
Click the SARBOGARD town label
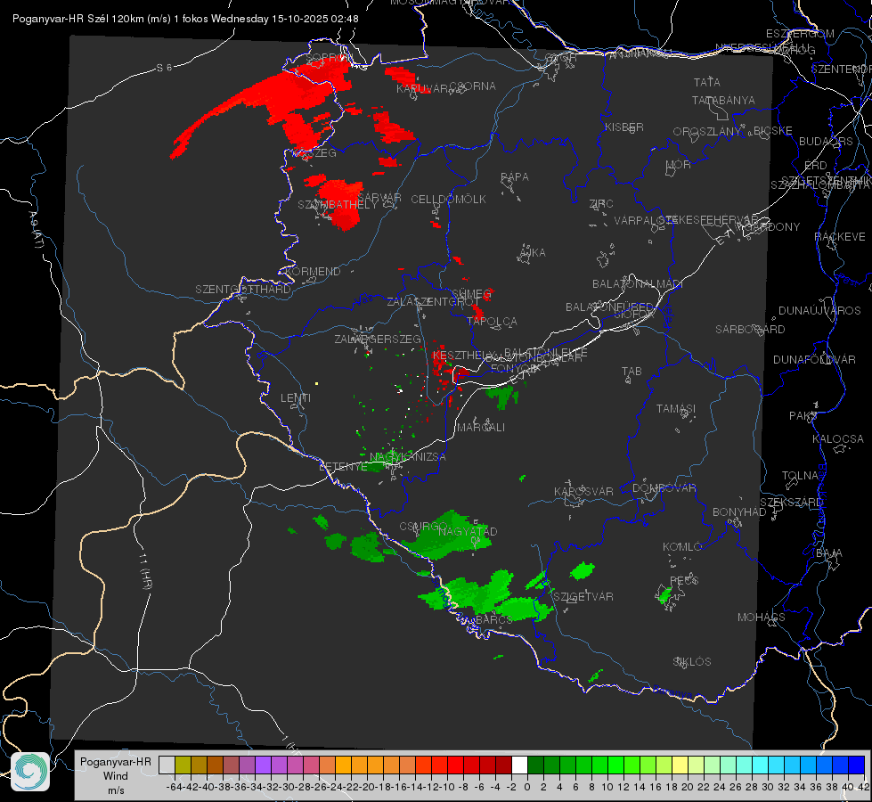click(x=750, y=330)
